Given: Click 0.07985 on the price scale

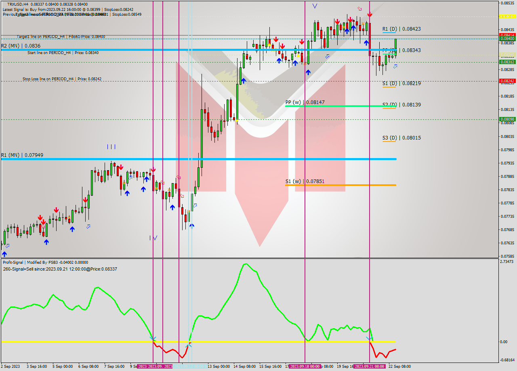Looking at the screenshot, I should click(507, 150).
